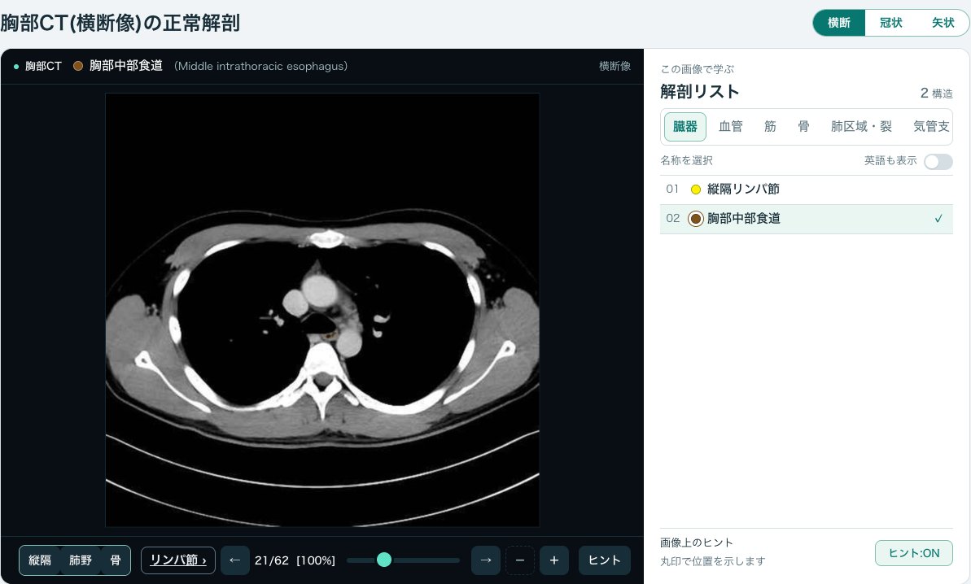Choose the 肺野 window preset

click(x=81, y=560)
